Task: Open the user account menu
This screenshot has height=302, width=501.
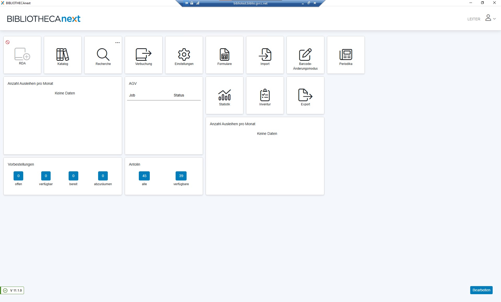Action: click(490, 18)
